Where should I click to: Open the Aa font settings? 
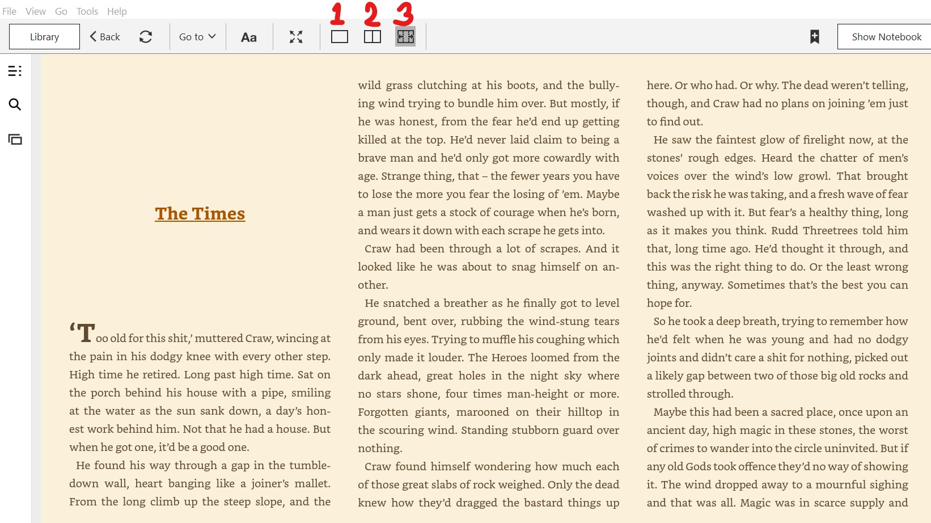(x=249, y=36)
